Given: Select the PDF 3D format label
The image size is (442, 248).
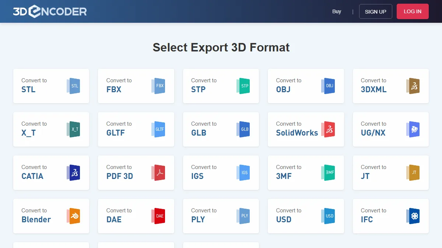Looking at the screenshot, I should [120, 176].
